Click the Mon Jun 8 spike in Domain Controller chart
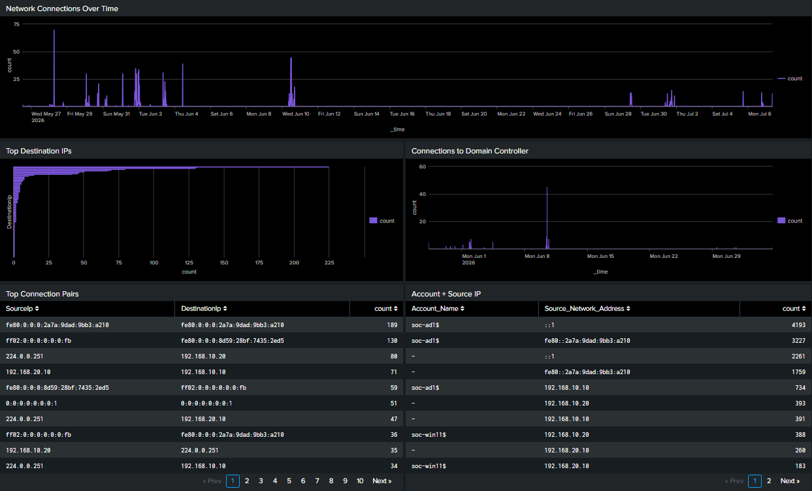The width and height of the screenshot is (812, 491). (x=547, y=217)
